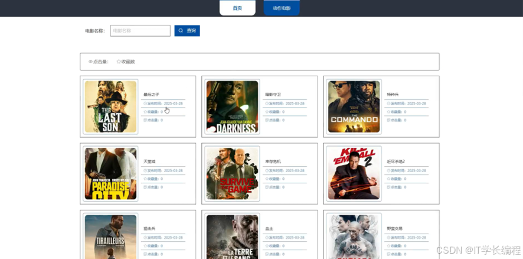This screenshot has height=259, width=523.
Task: Click the clock icon on 幸存危机 card
Action: coord(267,170)
